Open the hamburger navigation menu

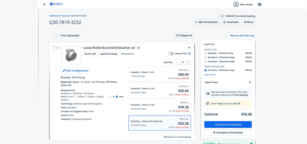44,4
